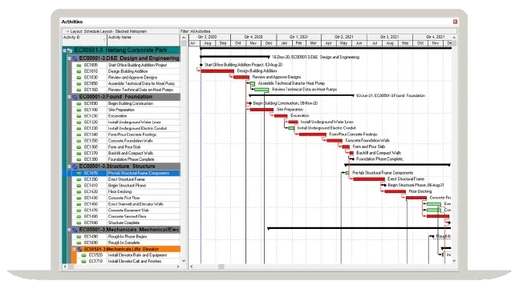Image resolution: width=519 pixels, height=289 pixels.
Task: Click the green activity icon for EC1100 Site Preparation
Action: 79,110
